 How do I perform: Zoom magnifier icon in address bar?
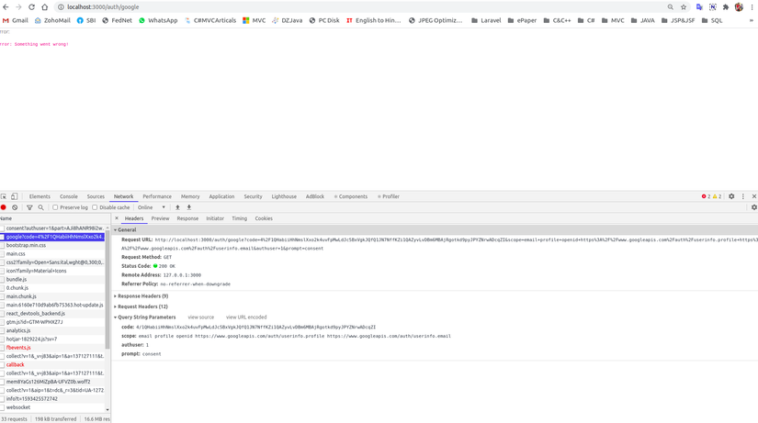[671, 6]
